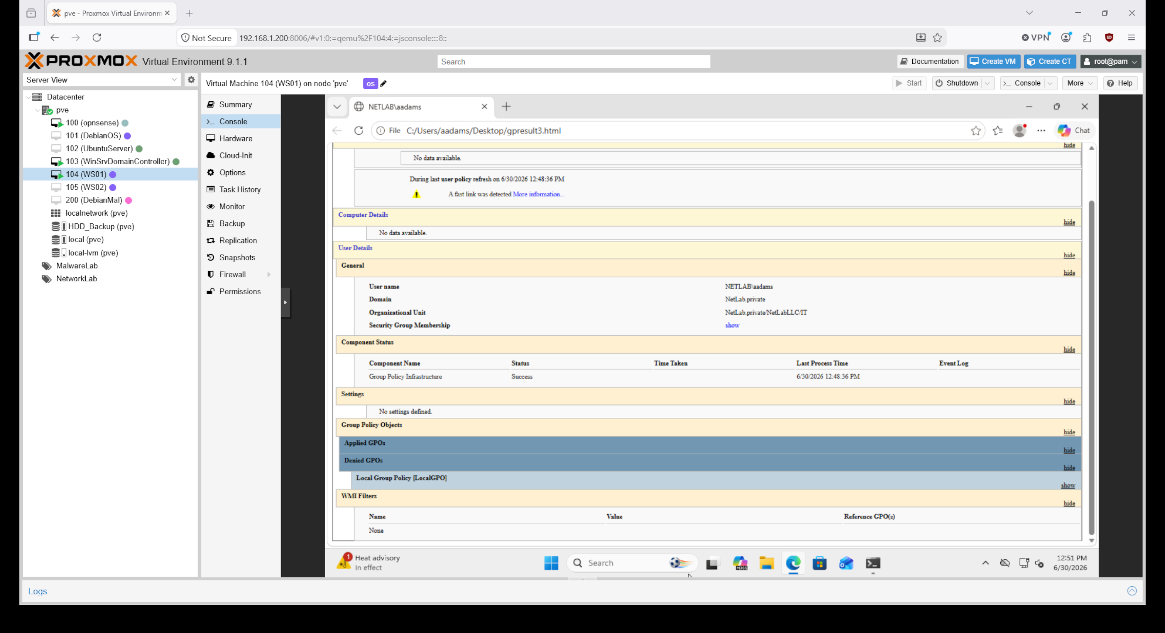Open the Server View settings gear

click(191, 79)
